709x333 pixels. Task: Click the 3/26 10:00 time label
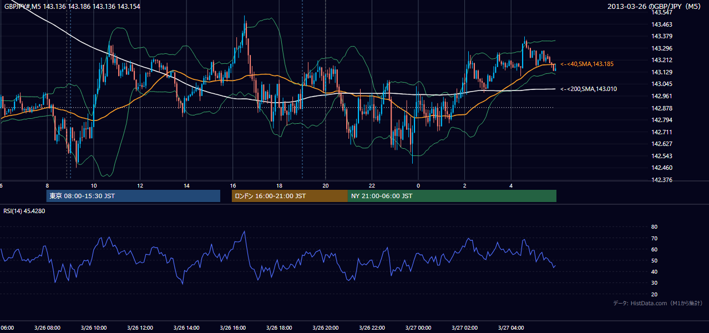pos(93,328)
